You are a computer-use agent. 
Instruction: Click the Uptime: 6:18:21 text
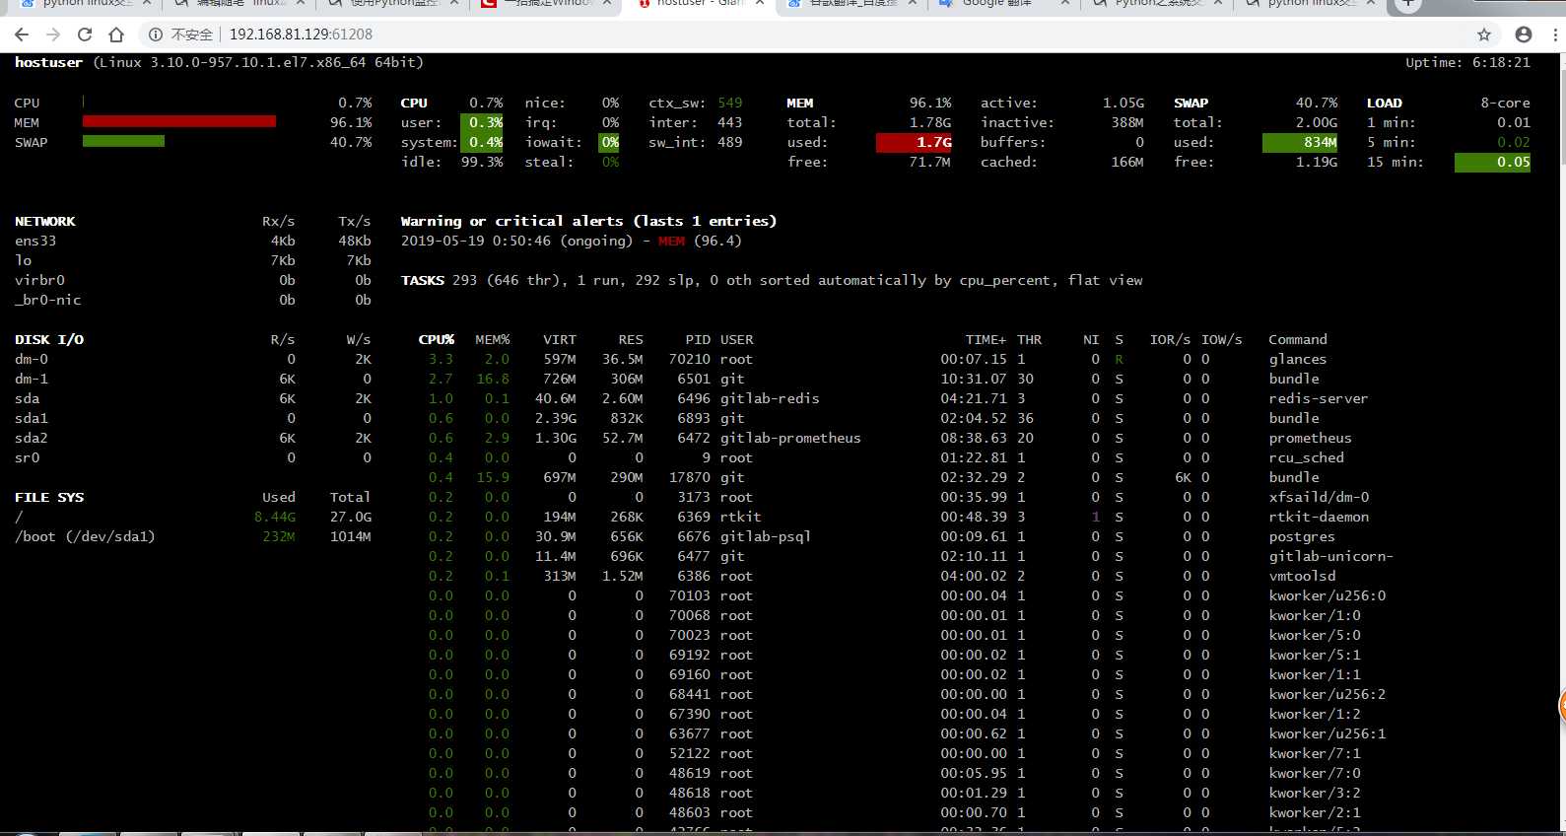(x=1467, y=62)
